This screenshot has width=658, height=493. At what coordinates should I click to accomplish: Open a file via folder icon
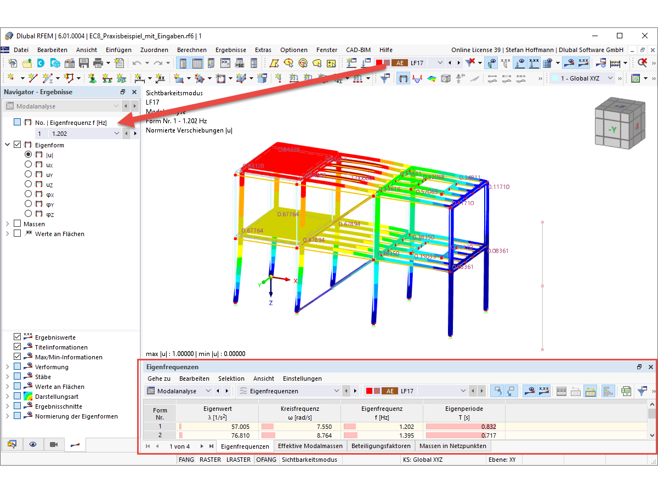[x=27, y=63]
